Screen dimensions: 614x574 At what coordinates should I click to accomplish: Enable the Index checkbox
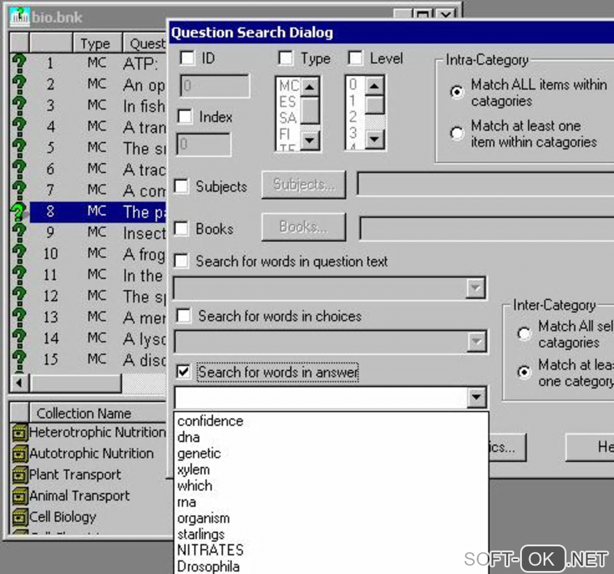185,116
